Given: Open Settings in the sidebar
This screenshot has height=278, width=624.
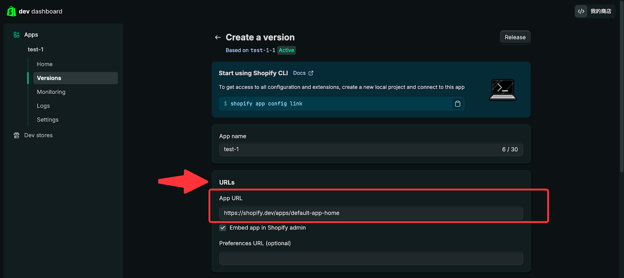Looking at the screenshot, I should click(x=48, y=120).
